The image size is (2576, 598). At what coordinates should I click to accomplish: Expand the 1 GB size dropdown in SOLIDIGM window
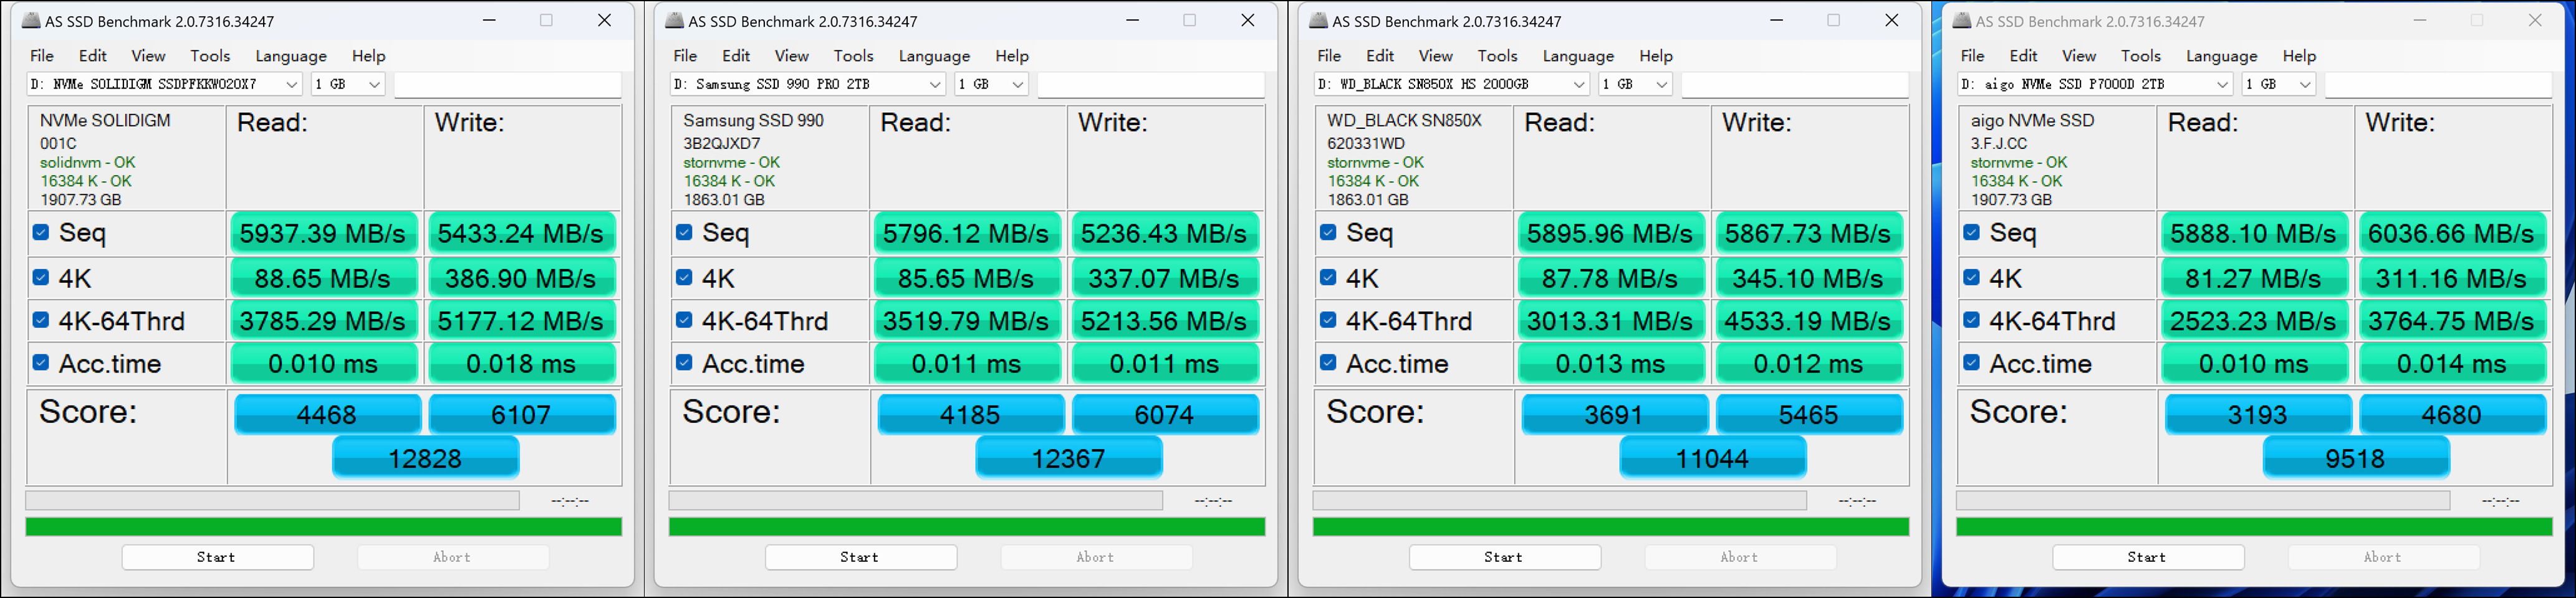pyautogui.click(x=348, y=84)
